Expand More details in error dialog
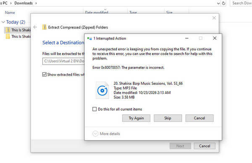This screenshot has width=252, height=163. pos(106,134)
